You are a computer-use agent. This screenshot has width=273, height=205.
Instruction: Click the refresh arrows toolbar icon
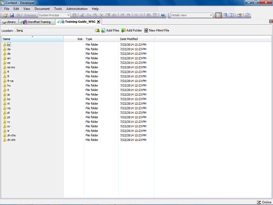point(247,15)
